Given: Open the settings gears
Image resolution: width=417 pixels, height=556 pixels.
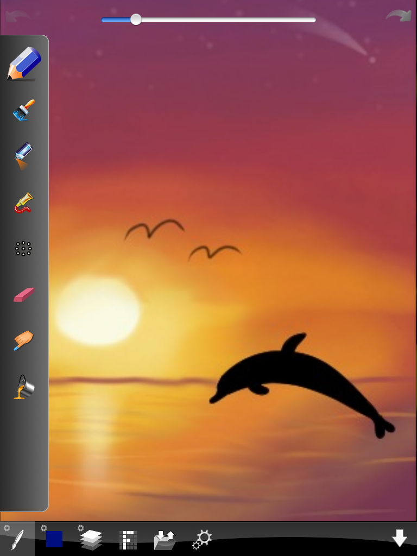Looking at the screenshot, I should click(202, 540).
